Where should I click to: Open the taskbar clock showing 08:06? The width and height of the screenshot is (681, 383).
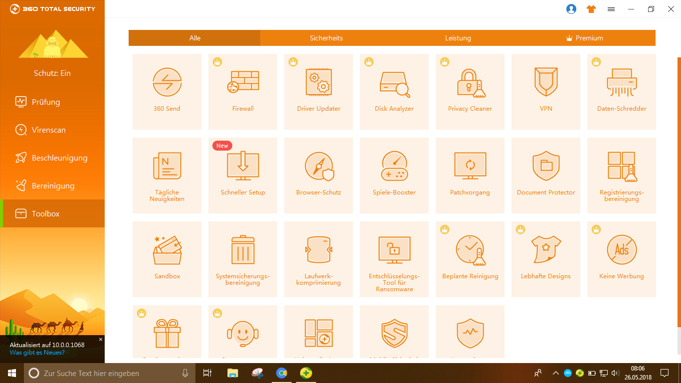(638, 373)
